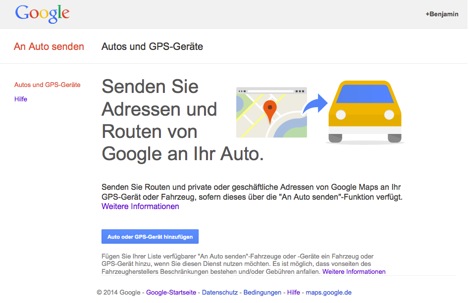The height and width of the screenshot is (303, 469).
Task: Open the 'Datenschutz' footer link
Action: (219, 293)
